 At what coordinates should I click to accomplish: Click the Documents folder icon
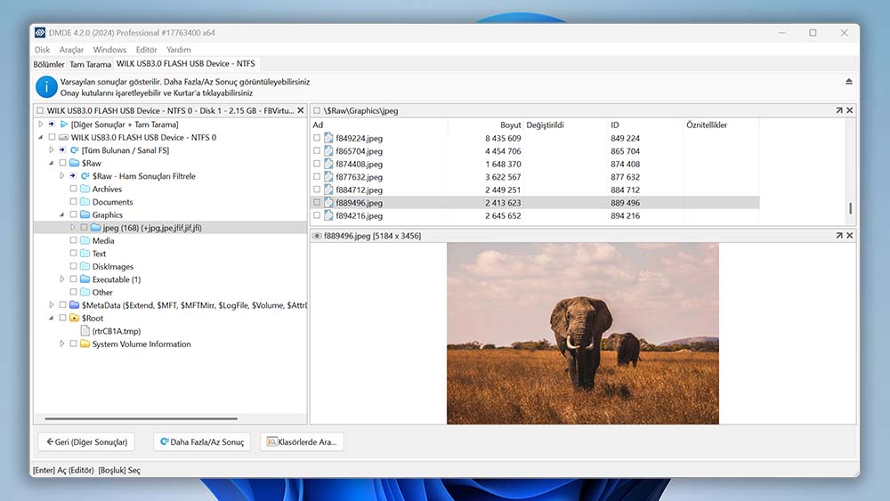point(85,202)
